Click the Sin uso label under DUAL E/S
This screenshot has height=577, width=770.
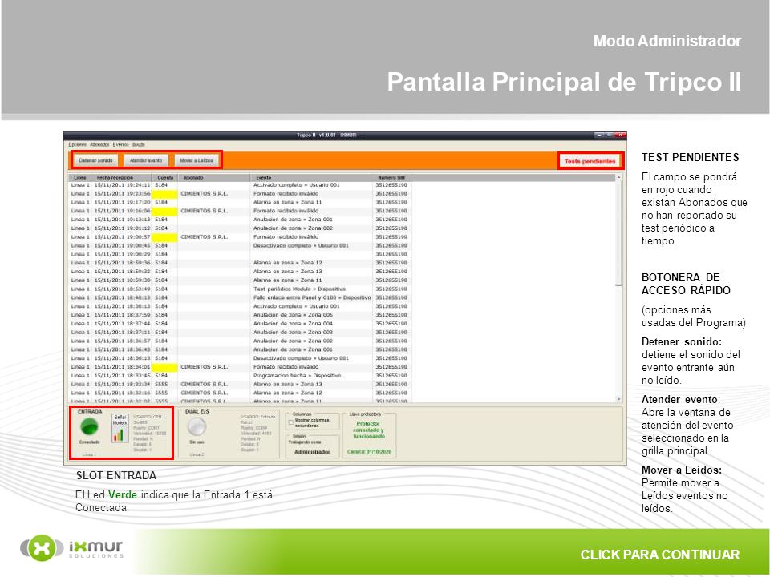pos(197,442)
